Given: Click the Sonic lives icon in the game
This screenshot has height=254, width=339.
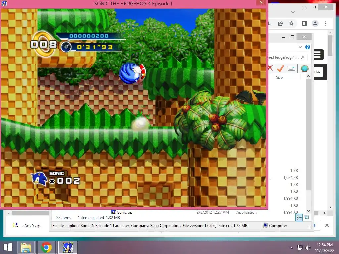Looking at the screenshot, I should pyautogui.click(x=39, y=179).
